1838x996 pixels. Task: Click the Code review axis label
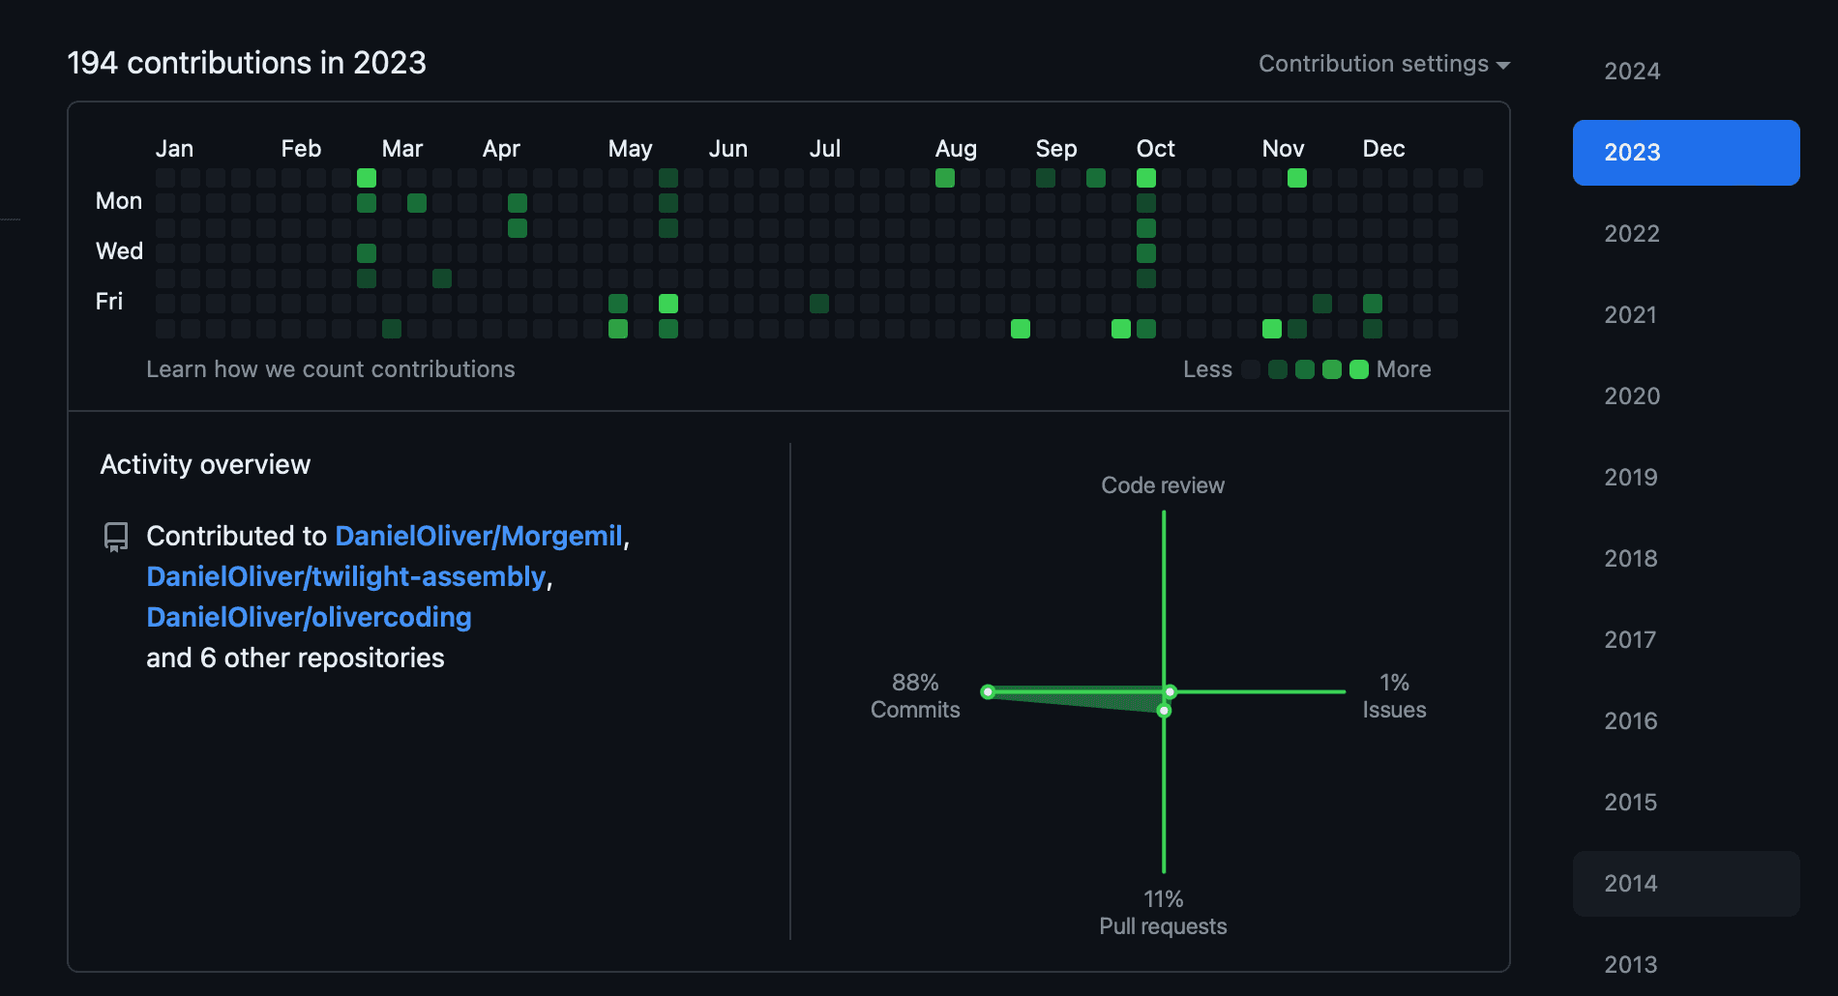(1163, 485)
